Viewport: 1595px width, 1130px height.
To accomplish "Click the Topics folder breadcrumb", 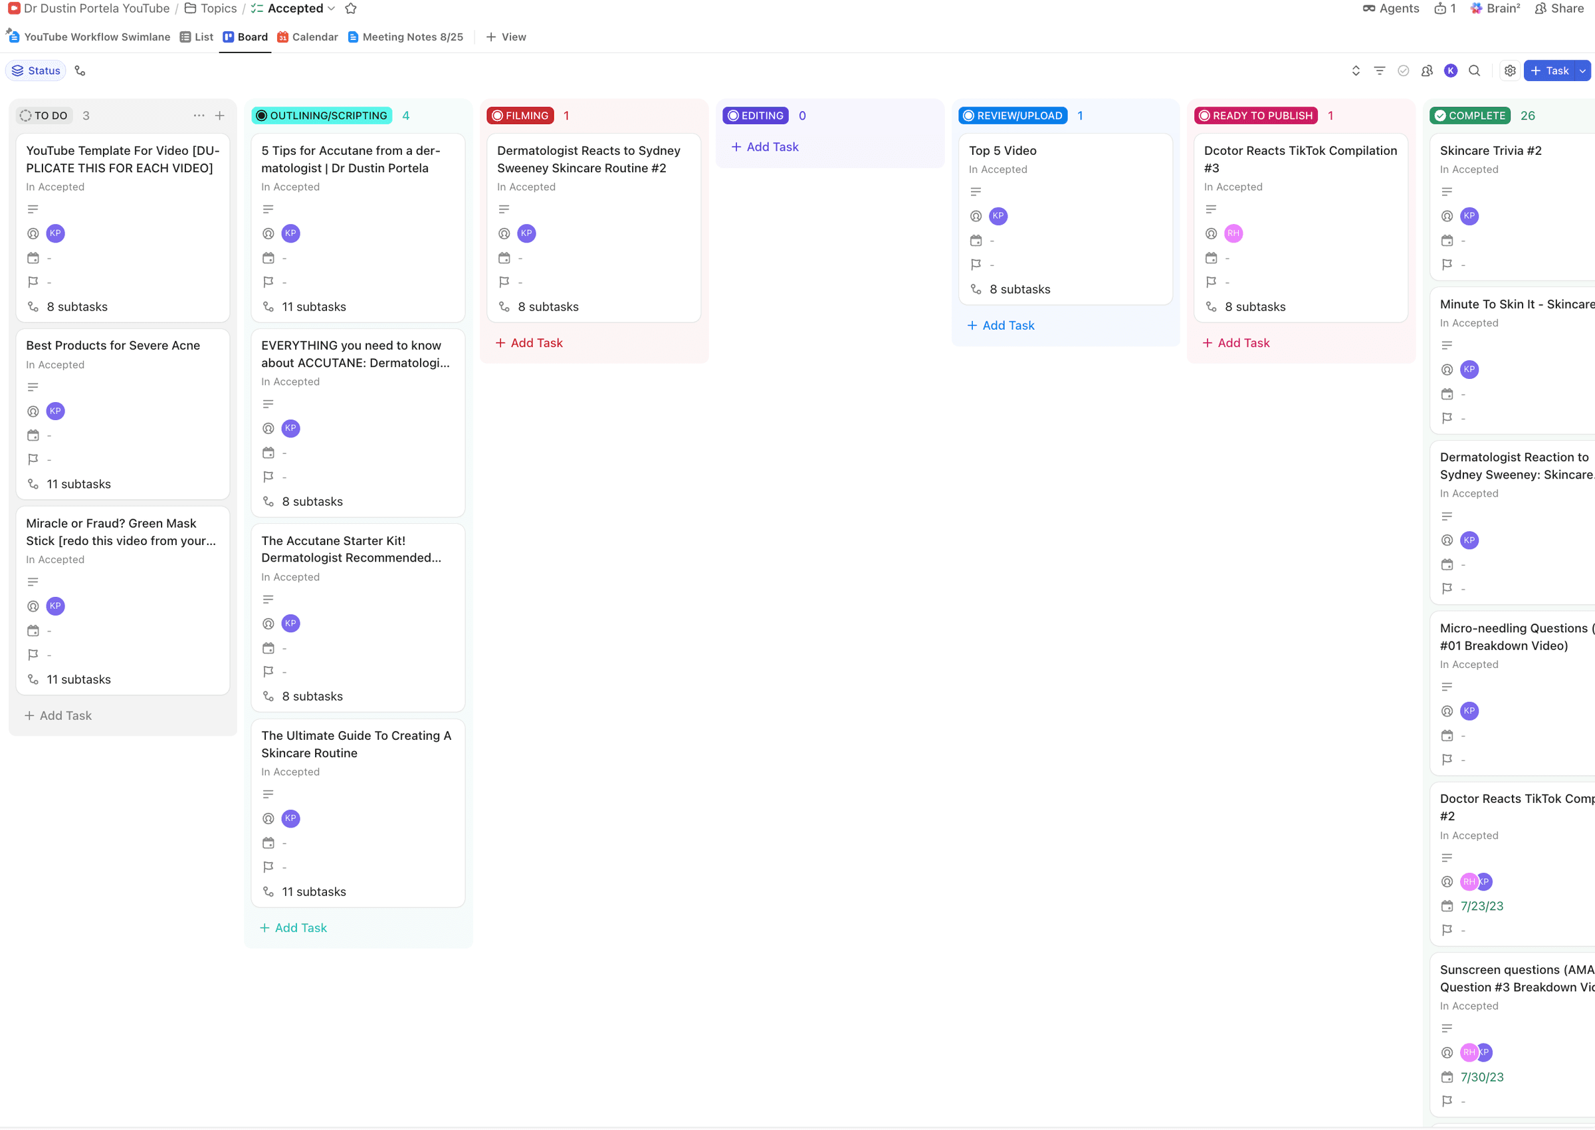I will [211, 9].
